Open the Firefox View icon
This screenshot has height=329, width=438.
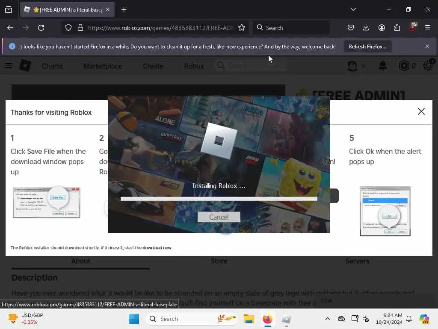coord(9,10)
